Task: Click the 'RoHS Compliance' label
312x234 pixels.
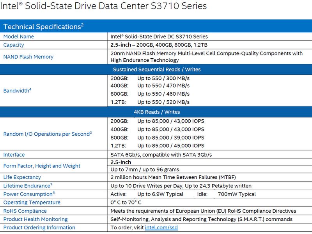Action: pyautogui.click(x=25, y=211)
